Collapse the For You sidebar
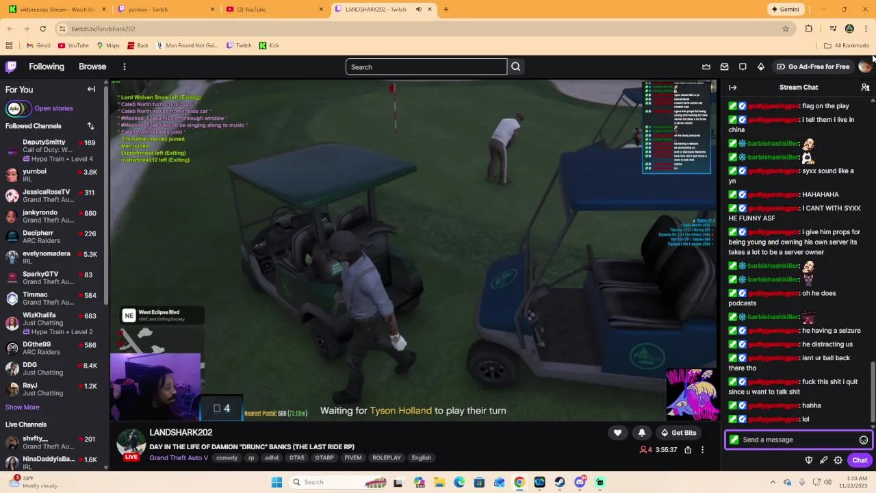The height and width of the screenshot is (493, 876). point(91,89)
